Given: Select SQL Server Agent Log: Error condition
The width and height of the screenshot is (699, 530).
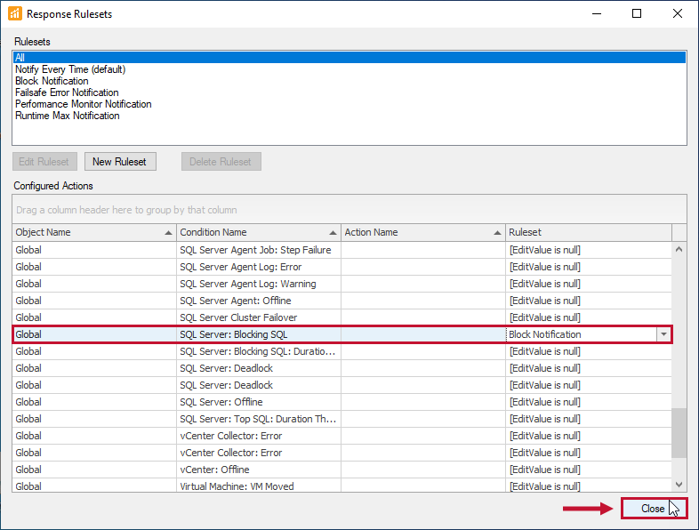Looking at the screenshot, I should point(259,267).
